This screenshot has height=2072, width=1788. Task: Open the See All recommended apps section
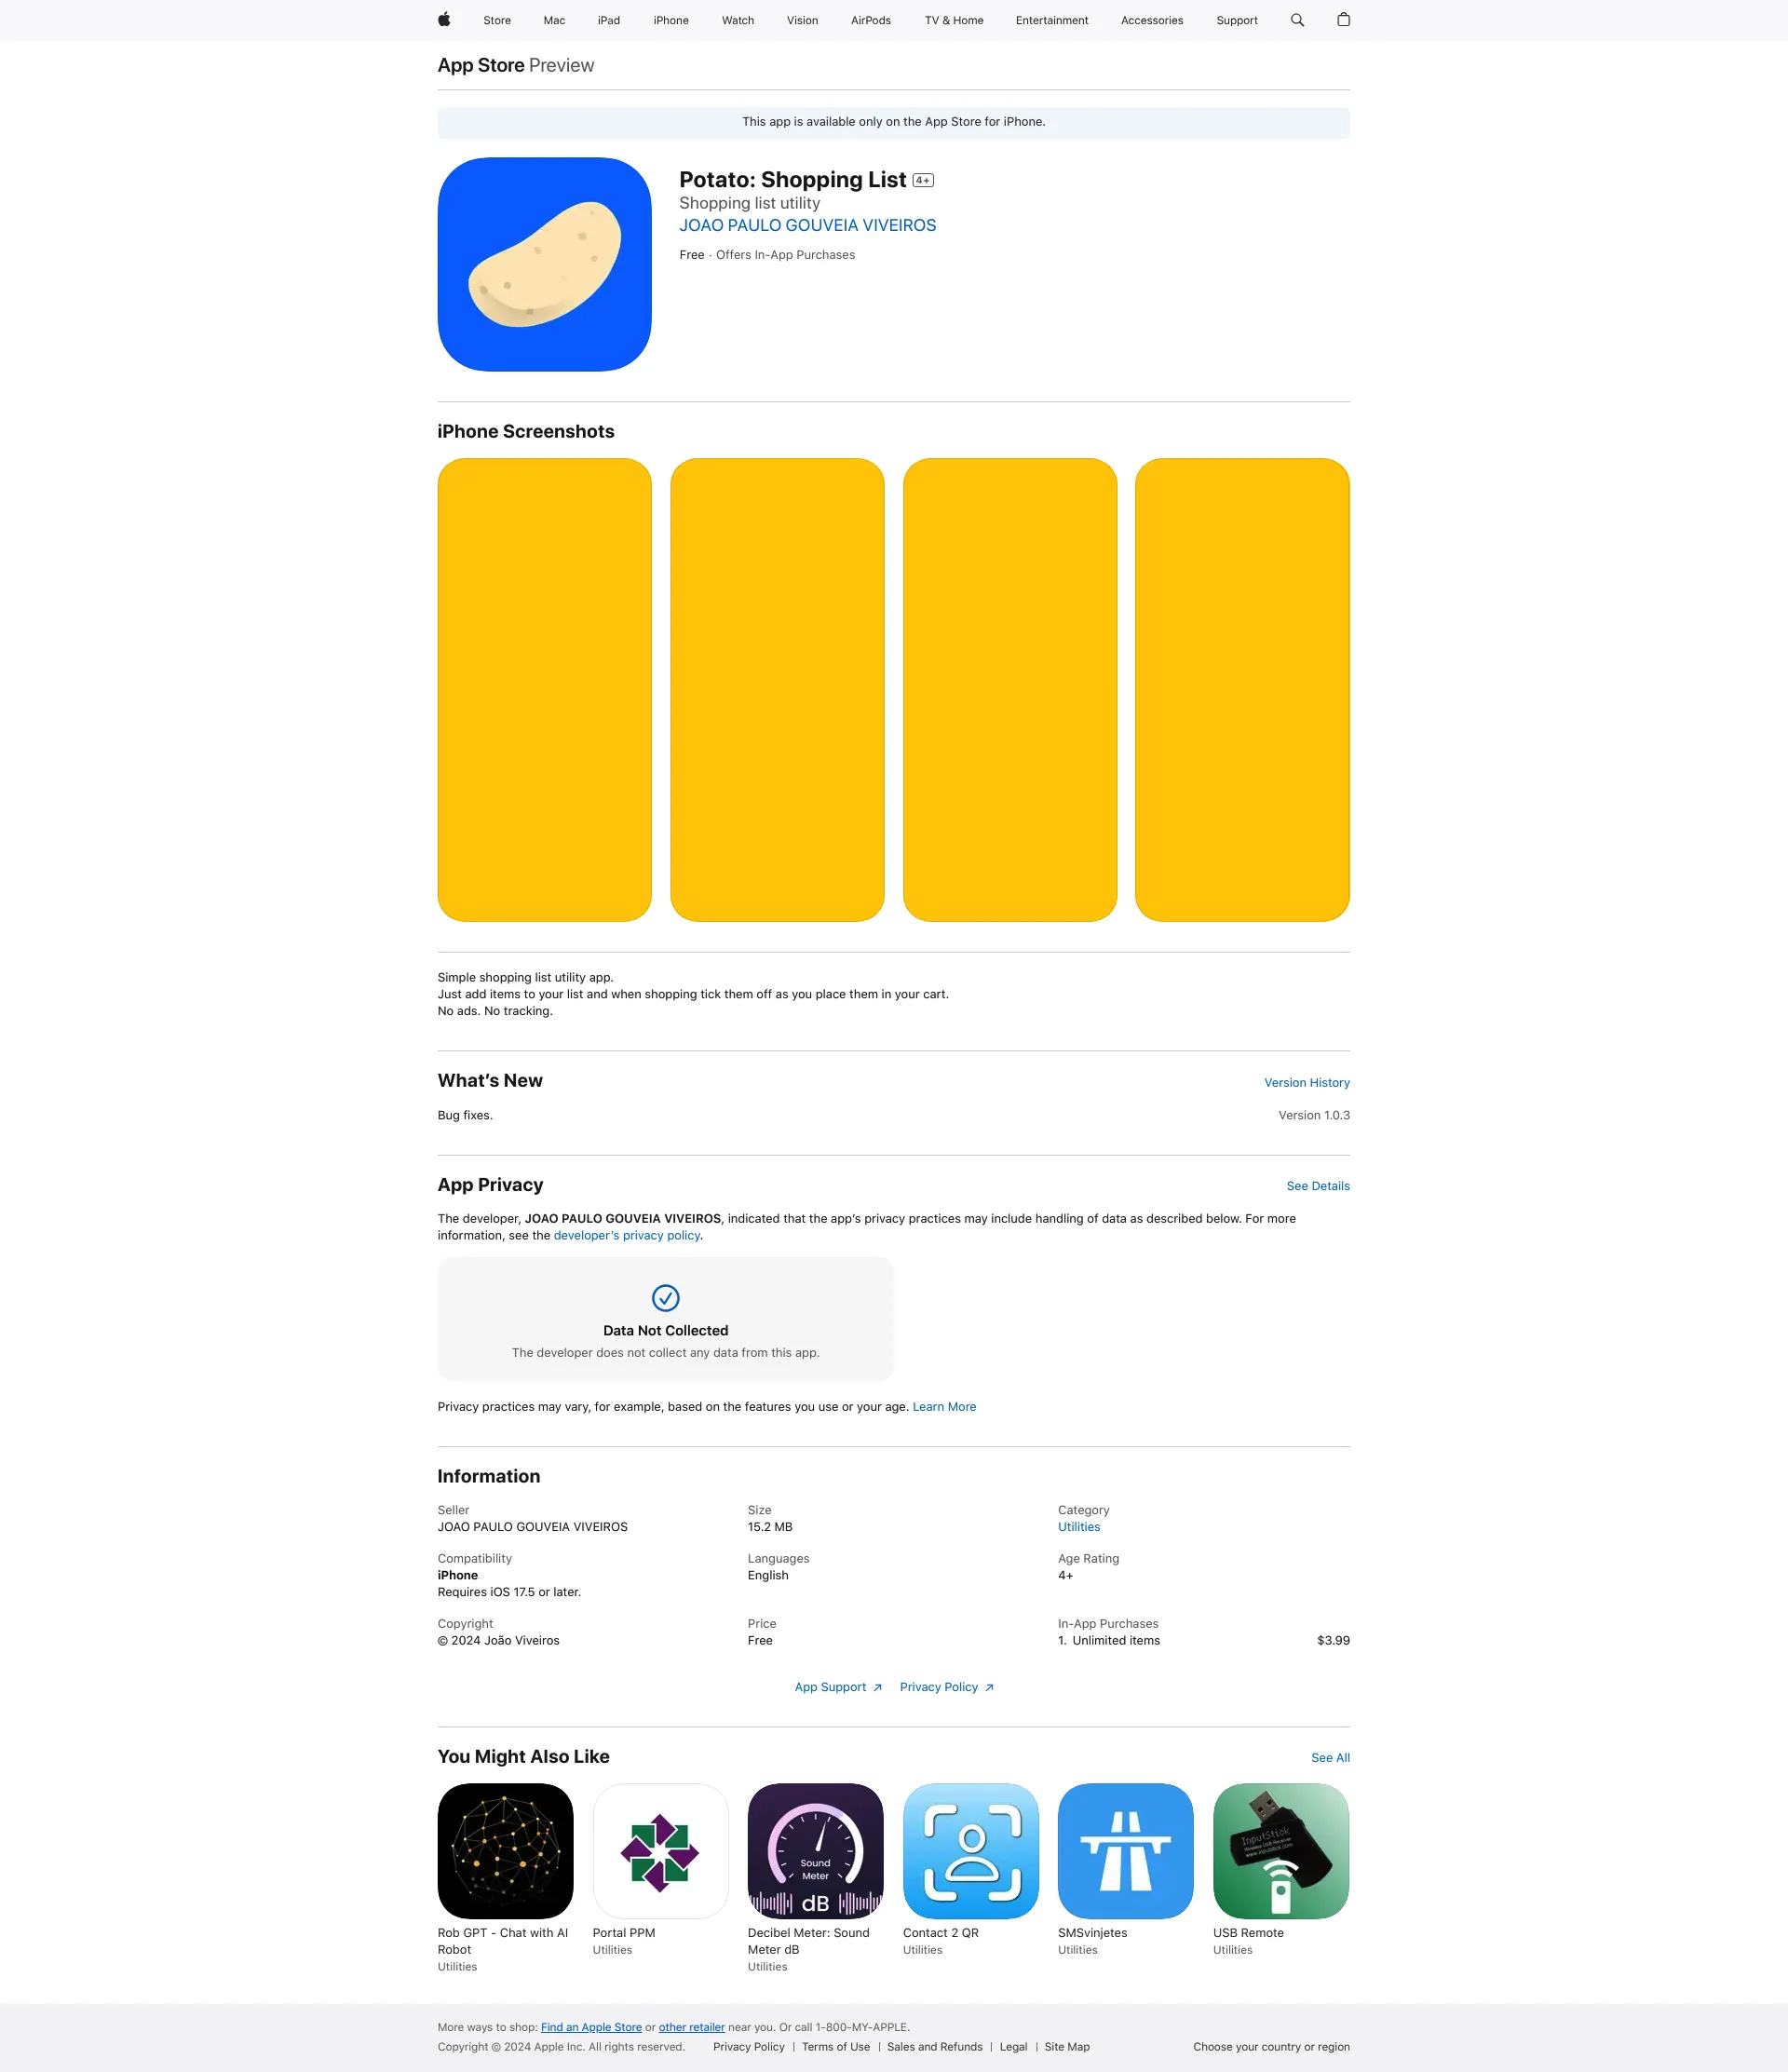[1330, 1758]
